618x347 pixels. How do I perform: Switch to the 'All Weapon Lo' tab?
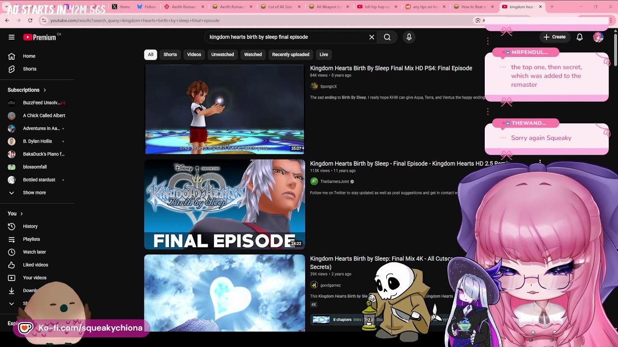click(329, 7)
